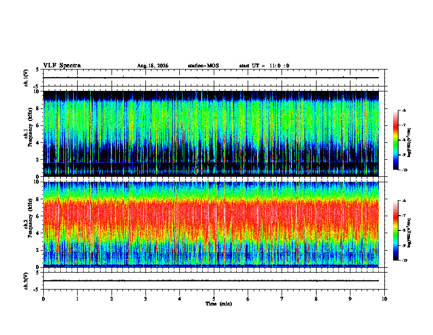Click time axis tick label "5"
This screenshot has height=335, width=433.
coord(214,299)
